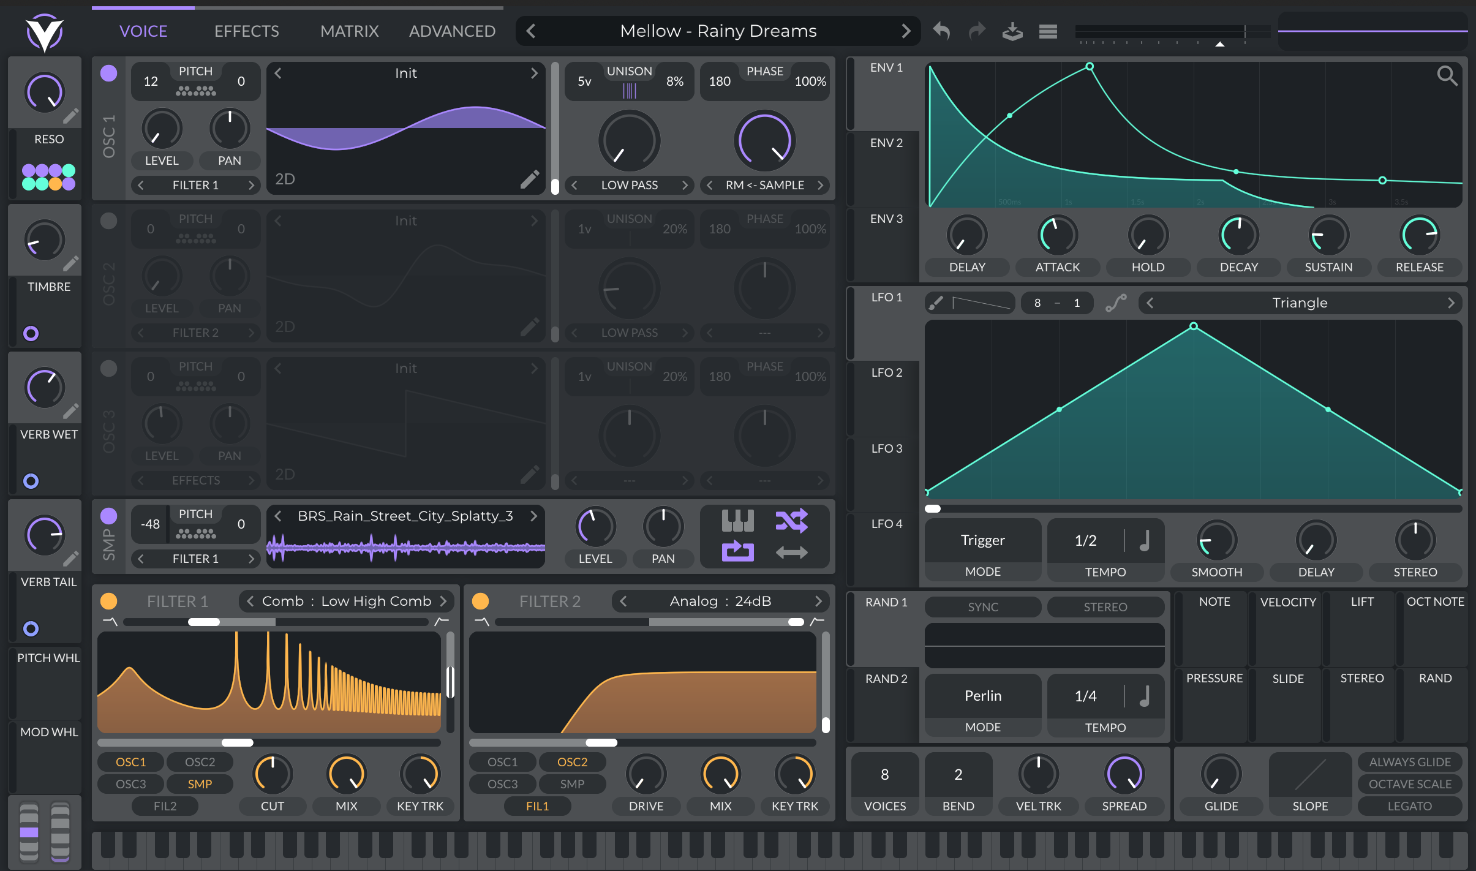Open the Triangle LFO shape selector
The height and width of the screenshot is (871, 1476).
(x=1299, y=303)
